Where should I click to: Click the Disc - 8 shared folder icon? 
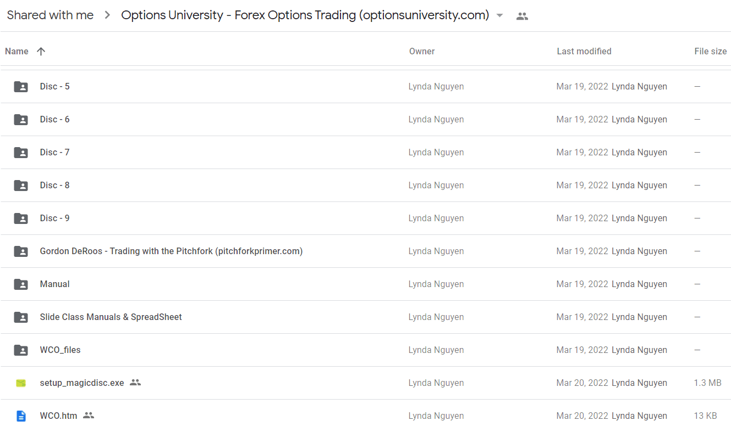coord(21,185)
